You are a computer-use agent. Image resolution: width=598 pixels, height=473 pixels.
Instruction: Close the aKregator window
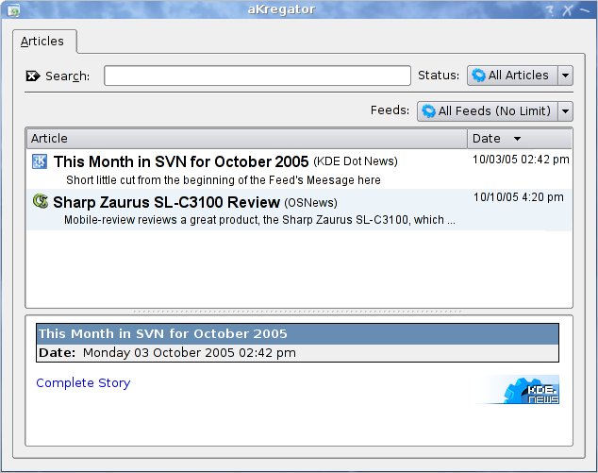567,10
